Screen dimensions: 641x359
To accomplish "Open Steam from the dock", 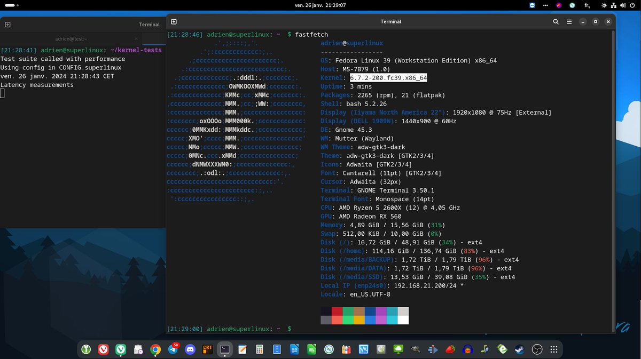I will (x=518, y=349).
